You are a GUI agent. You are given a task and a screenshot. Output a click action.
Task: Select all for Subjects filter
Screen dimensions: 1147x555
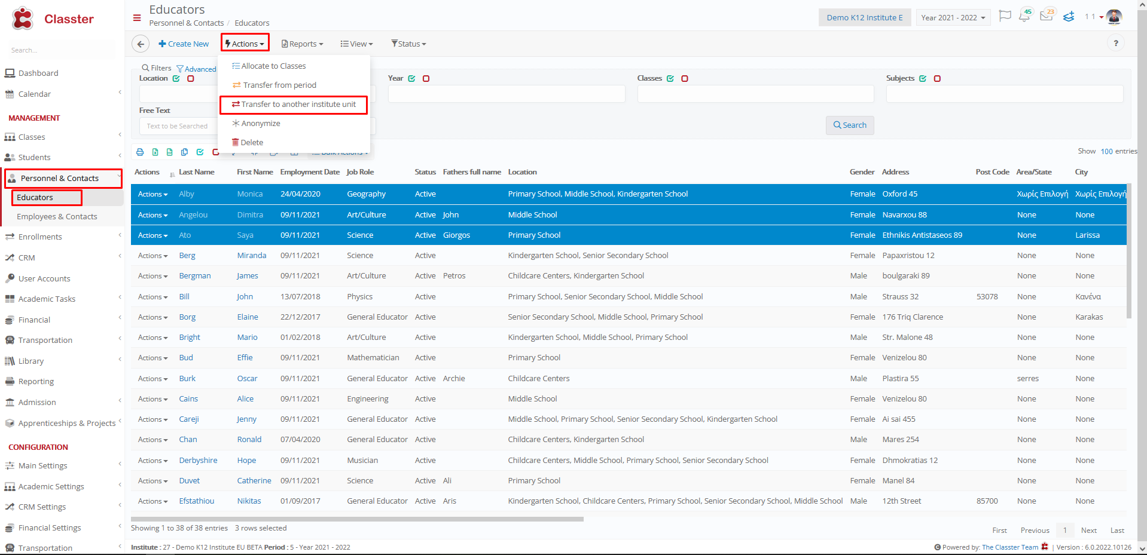pos(923,78)
